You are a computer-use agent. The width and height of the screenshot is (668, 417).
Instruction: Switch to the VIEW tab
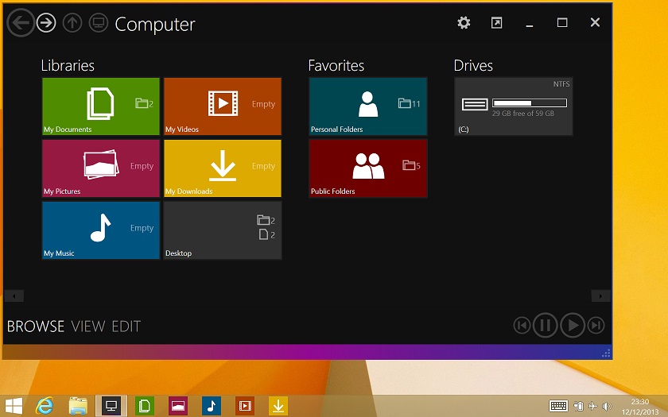click(88, 326)
